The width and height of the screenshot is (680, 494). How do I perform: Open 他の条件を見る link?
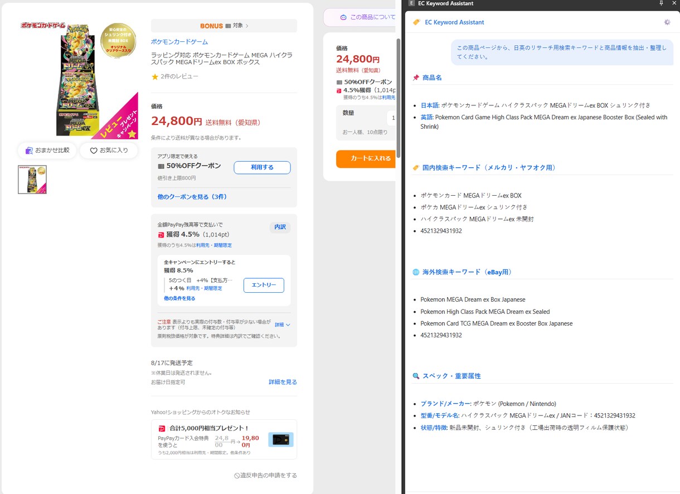(179, 298)
